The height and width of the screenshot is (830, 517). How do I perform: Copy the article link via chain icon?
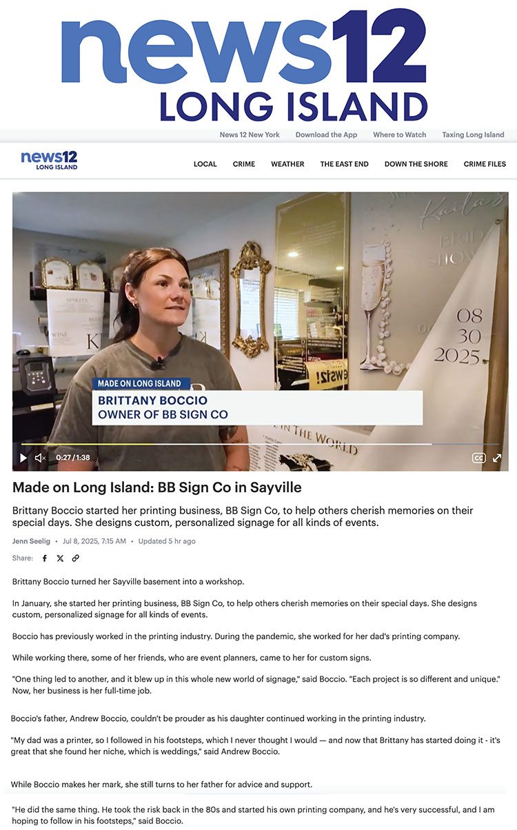pyautogui.click(x=76, y=558)
